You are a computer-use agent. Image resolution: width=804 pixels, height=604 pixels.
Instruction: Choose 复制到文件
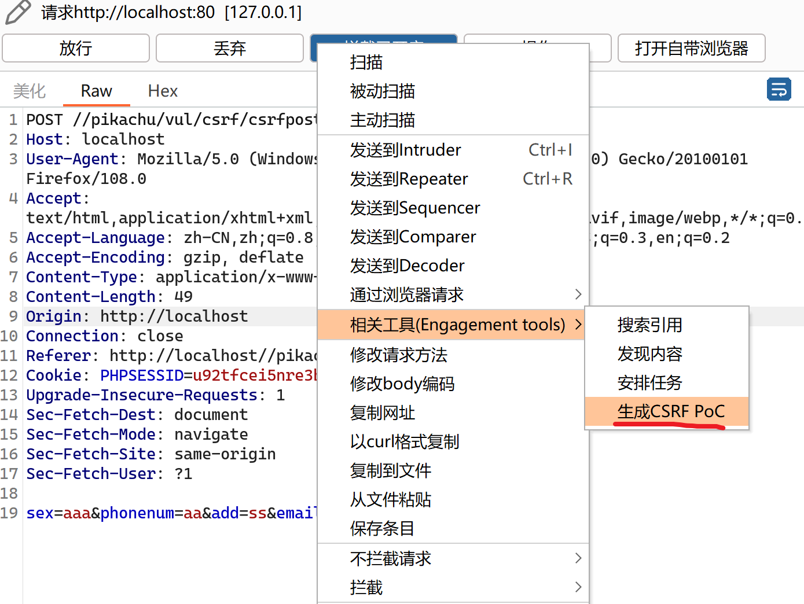tap(453, 470)
